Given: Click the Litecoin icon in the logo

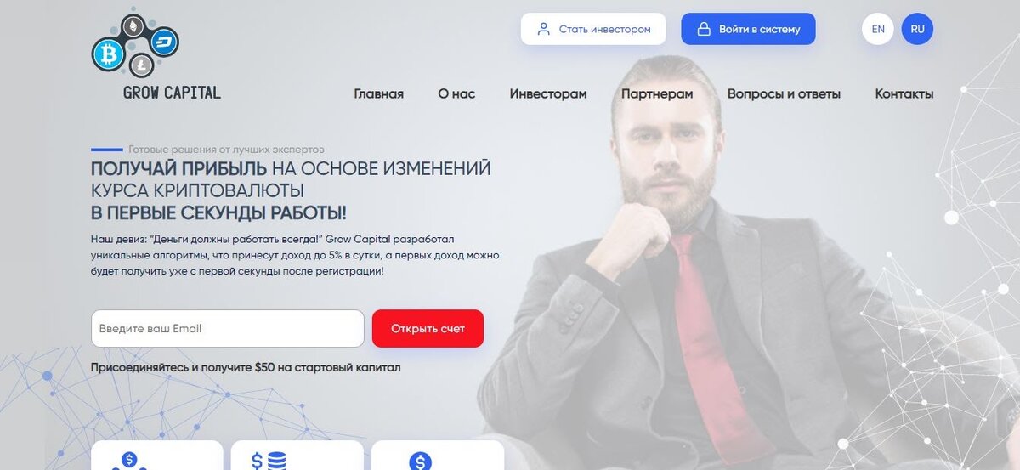Looking at the screenshot, I should coord(140,64).
